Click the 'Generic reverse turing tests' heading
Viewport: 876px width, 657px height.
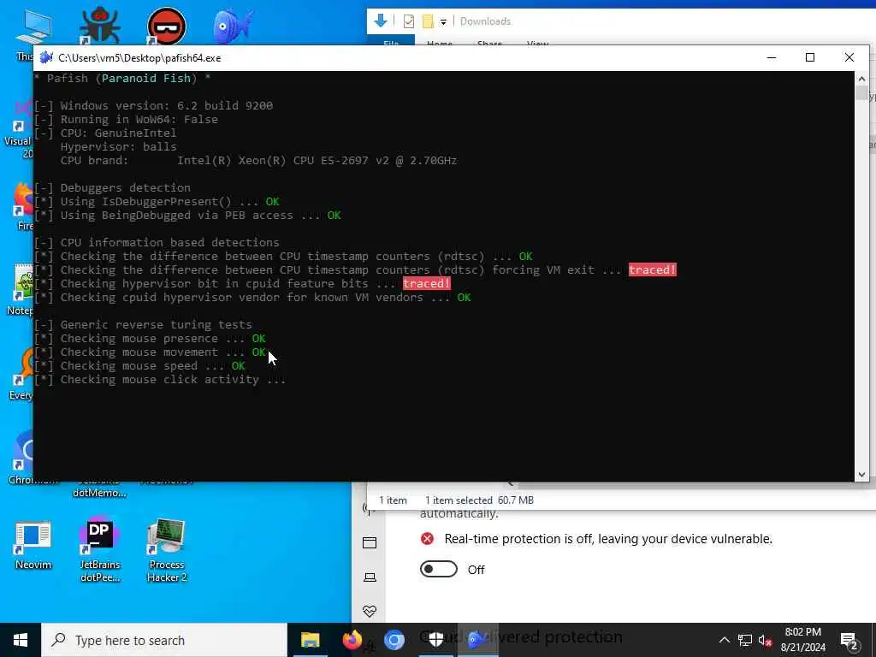tap(143, 325)
